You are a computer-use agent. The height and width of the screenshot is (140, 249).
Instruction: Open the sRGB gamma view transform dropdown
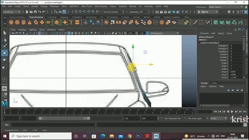click(x=165, y=33)
